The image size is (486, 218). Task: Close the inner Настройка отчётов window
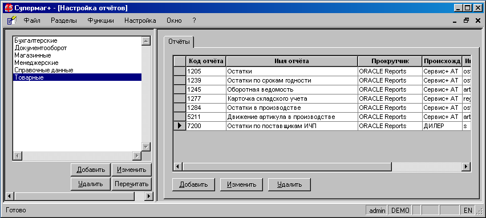[477, 20]
